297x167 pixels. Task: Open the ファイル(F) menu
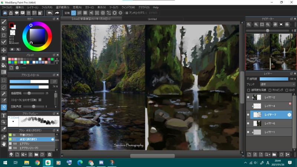pyautogui.click(x=7, y=7)
